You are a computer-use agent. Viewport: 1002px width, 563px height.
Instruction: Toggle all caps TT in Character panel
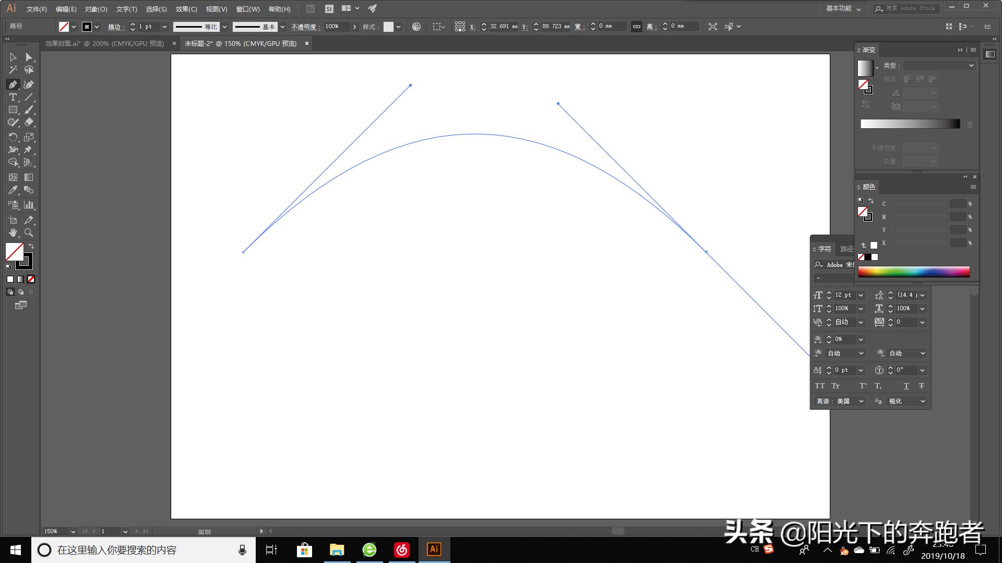(x=820, y=386)
